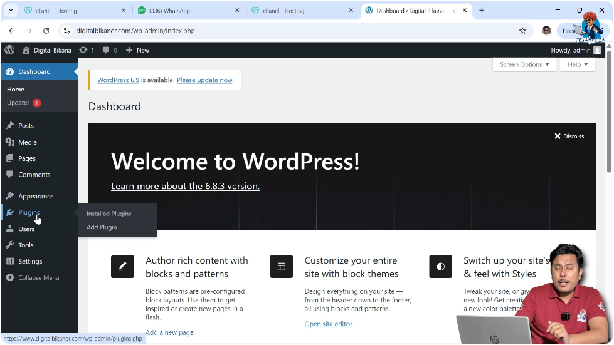Open Howdy, admin account menu
The height and width of the screenshot is (345, 614).
576,50
